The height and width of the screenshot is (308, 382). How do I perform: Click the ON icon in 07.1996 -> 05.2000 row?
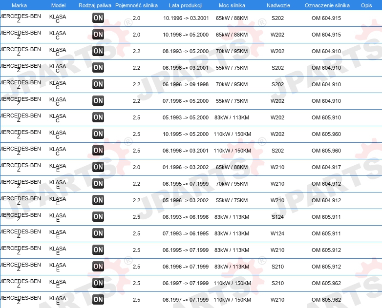pos(98,101)
